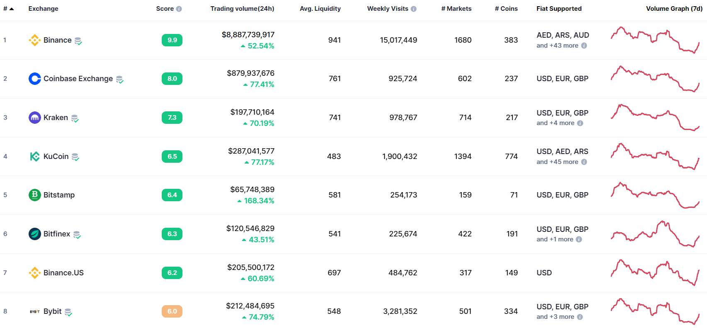Click the Bitfinex logo icon
The image size is (707, 330).
coord(34,234)
